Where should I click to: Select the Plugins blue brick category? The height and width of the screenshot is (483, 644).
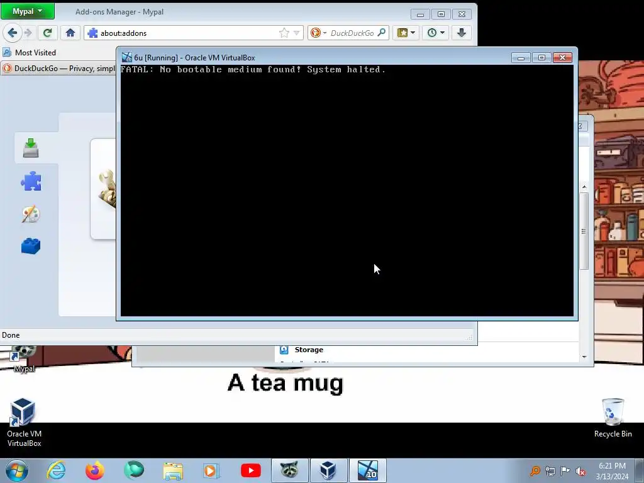tap(31, 247)
